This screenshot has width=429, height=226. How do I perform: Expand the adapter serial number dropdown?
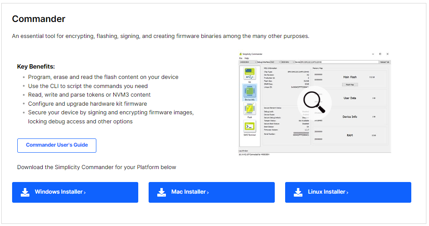point(248,62)
